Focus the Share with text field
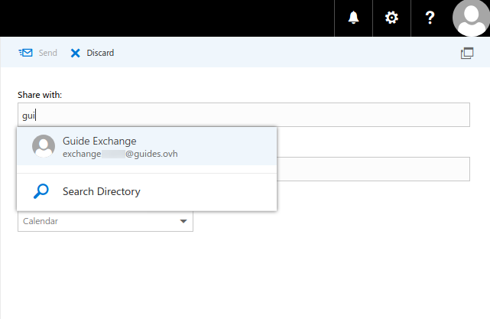 pyautogui.click(x=252, y=116)
